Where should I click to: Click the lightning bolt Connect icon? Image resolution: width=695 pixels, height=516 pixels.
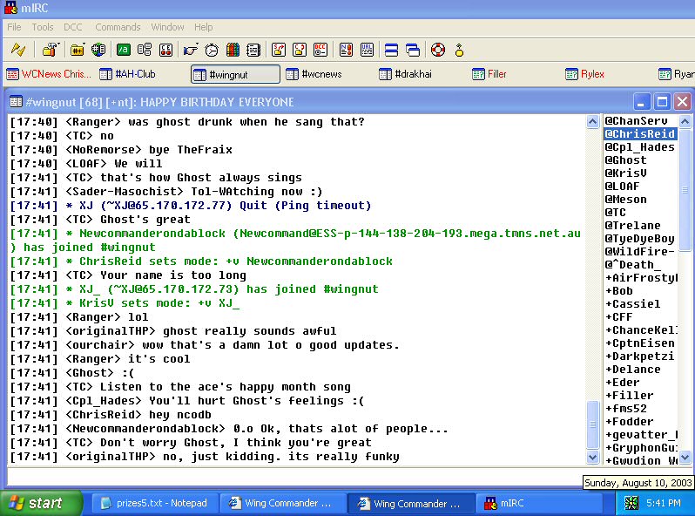point(18,50)
